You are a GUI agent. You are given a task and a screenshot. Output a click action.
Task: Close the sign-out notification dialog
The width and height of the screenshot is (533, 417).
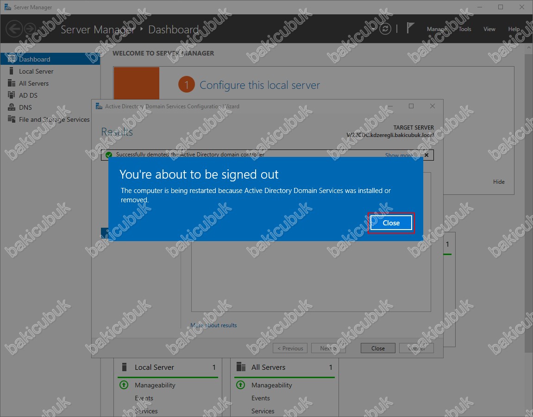[x=391, y=223]
